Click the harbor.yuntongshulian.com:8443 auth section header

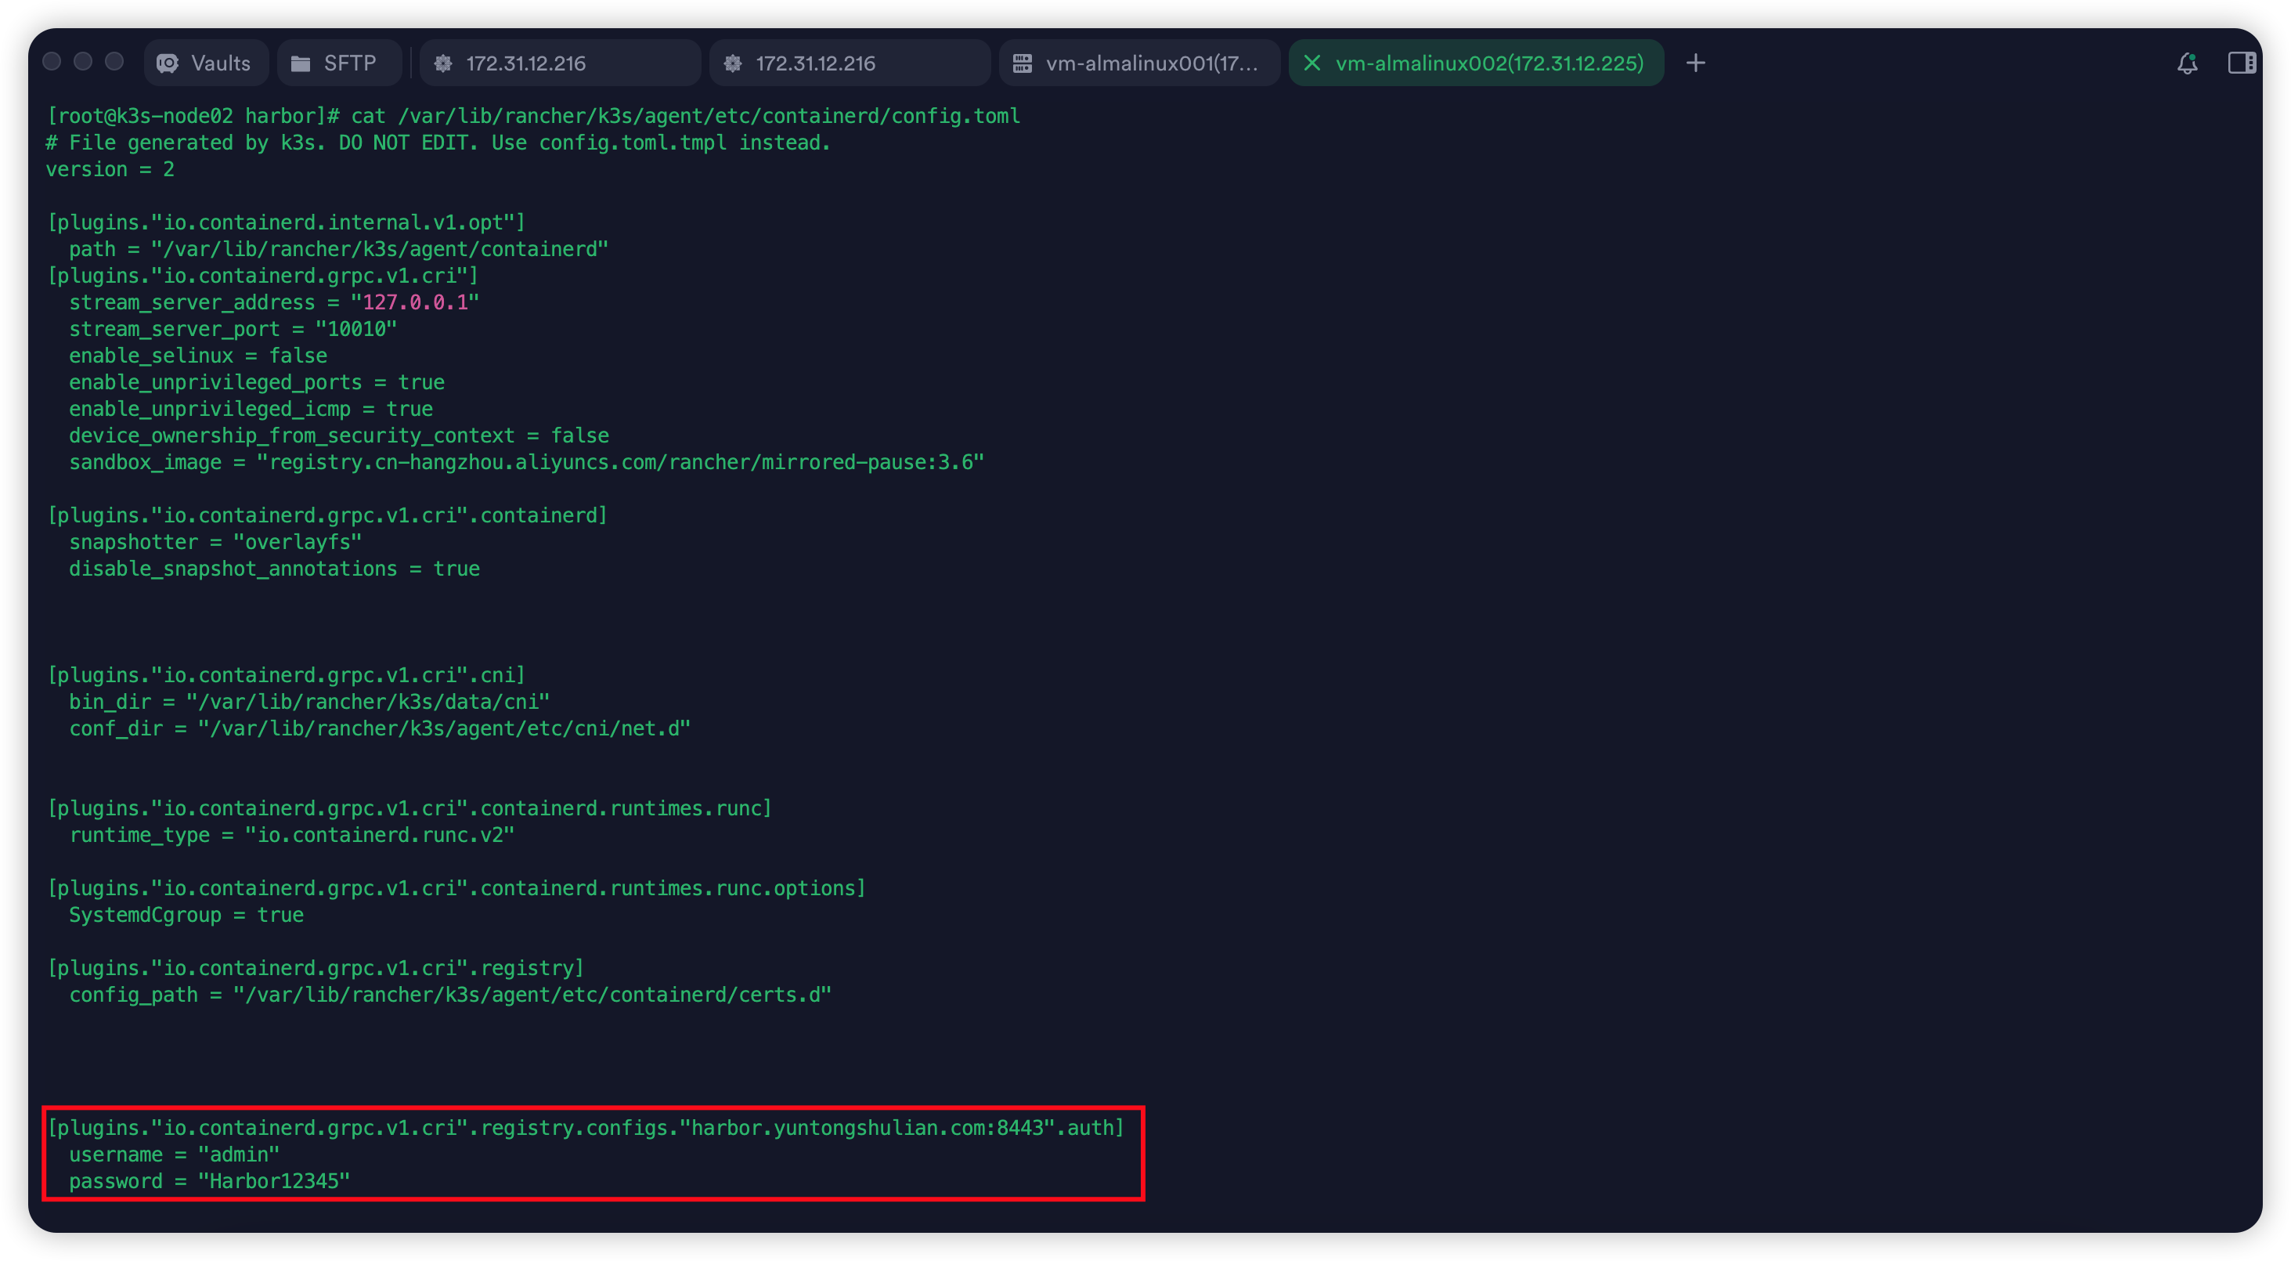pos(585,1129)
